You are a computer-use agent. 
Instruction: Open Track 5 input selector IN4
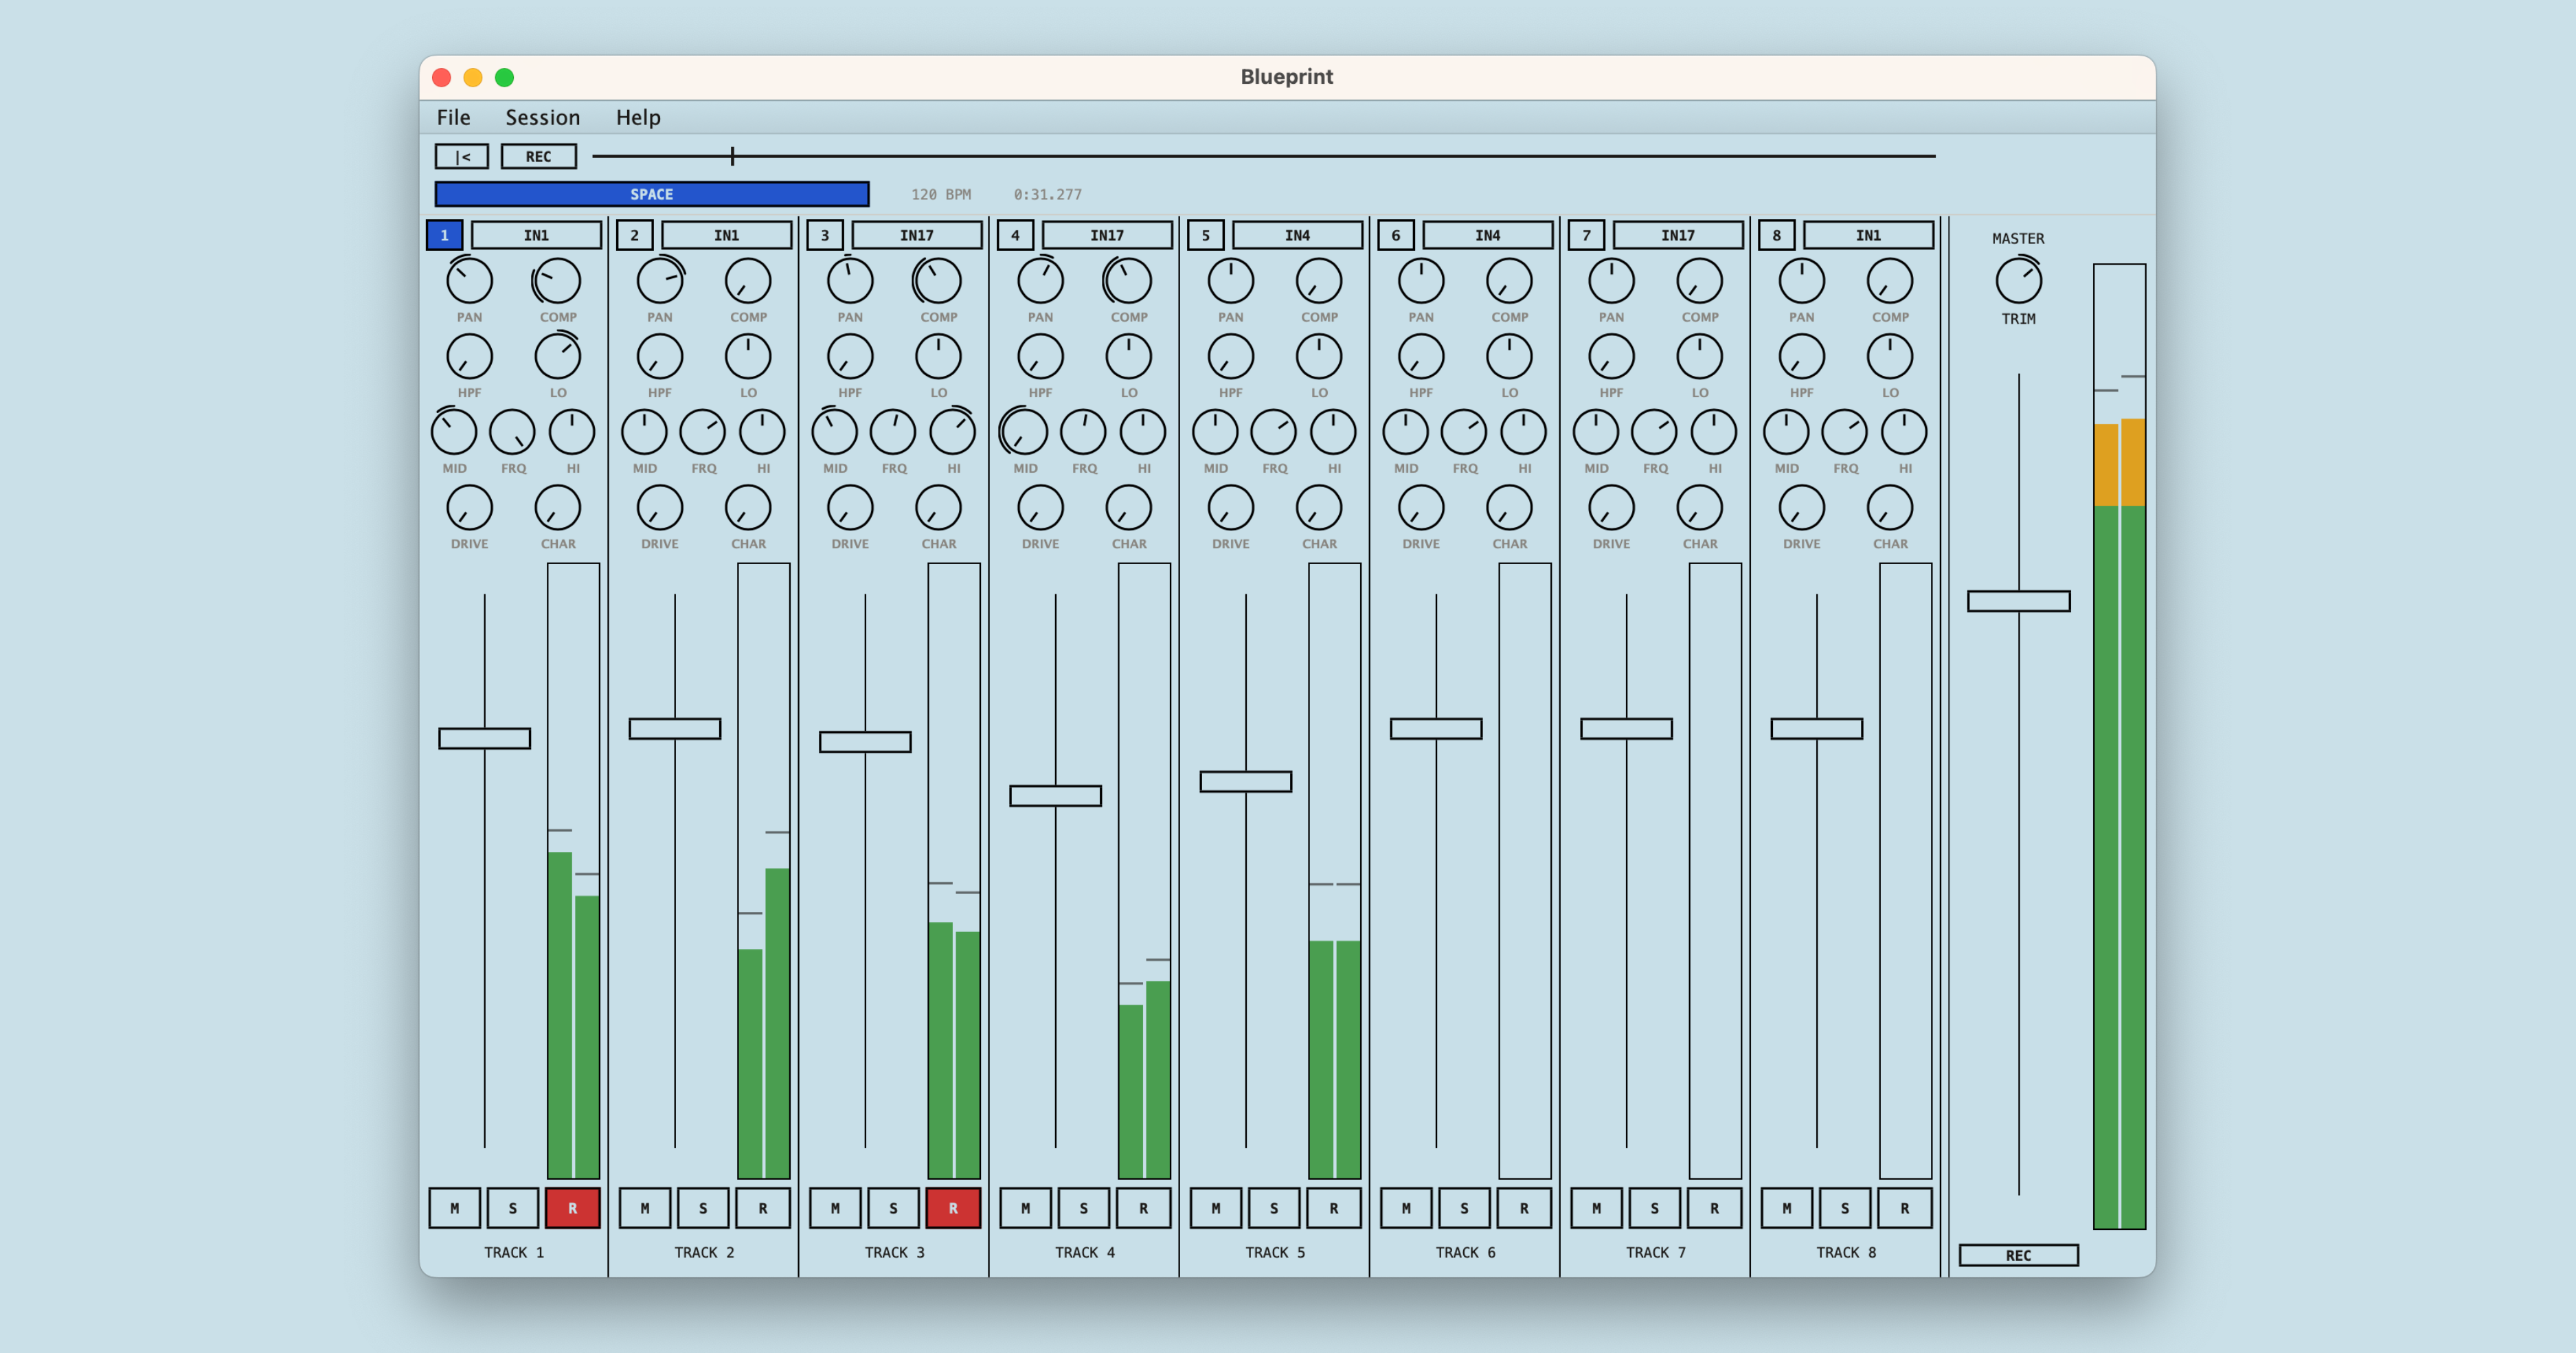coord(1297,235)
